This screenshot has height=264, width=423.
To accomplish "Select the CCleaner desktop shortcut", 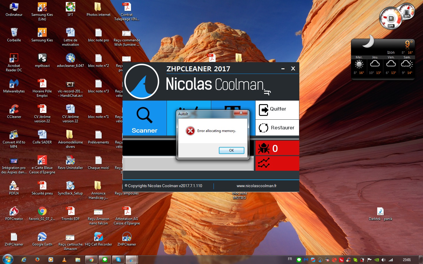I will pyautogui.click(x=14, y=111).
